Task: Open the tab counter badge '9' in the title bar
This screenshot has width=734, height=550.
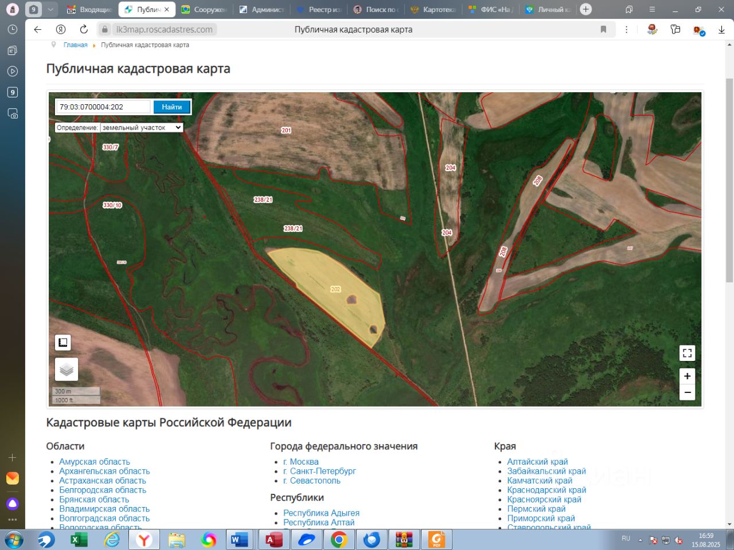Action: [x=33, y=9]
